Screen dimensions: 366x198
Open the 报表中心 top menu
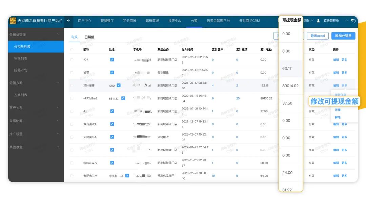pyautogui.click(x=175, y=21)
